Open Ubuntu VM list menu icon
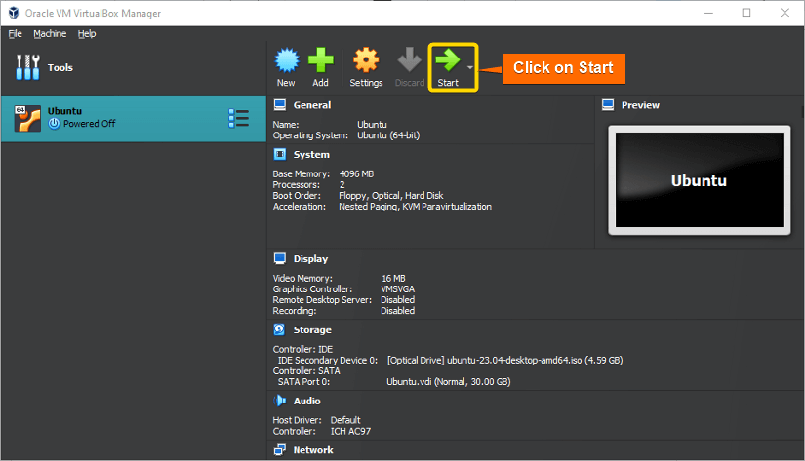 click(x=239, y=118)
